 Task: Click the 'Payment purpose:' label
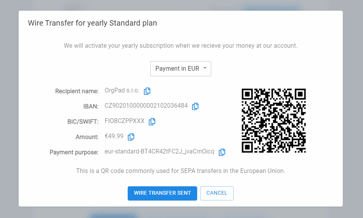click(74, 152)
